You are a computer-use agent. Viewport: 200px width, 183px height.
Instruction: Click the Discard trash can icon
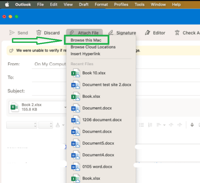(x=39, y=33)
